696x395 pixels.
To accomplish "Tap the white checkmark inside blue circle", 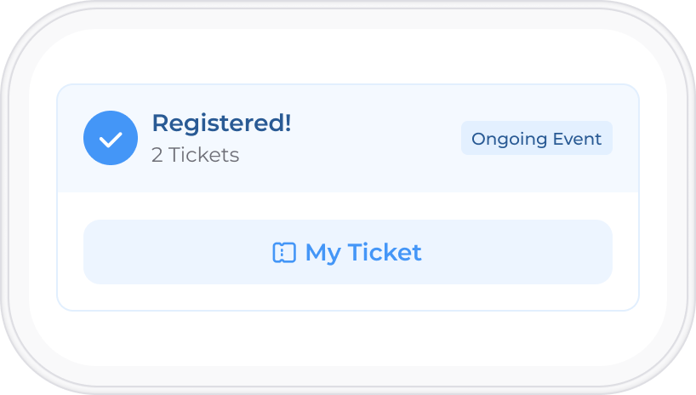I will pyautogui.click(x=111, y=139).
